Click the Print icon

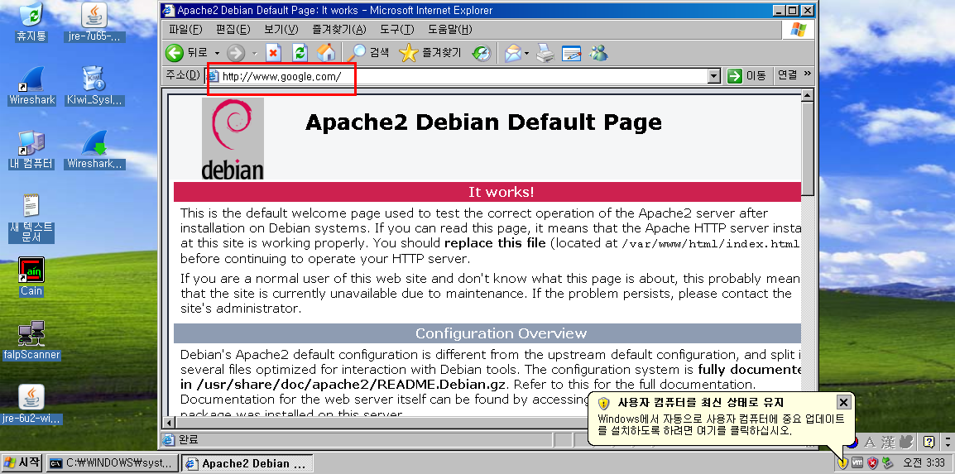point(545,54)
